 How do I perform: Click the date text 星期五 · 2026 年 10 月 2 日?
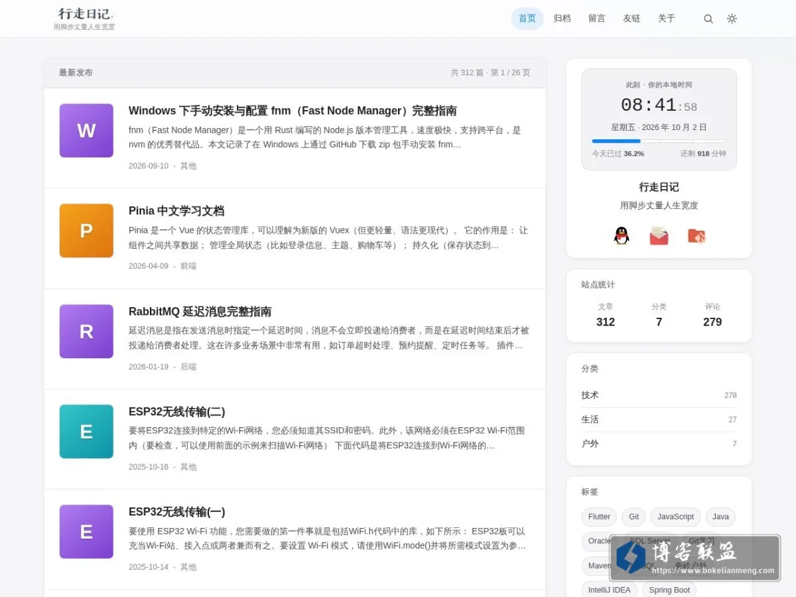pyautogui.click(x=659, y=127)
